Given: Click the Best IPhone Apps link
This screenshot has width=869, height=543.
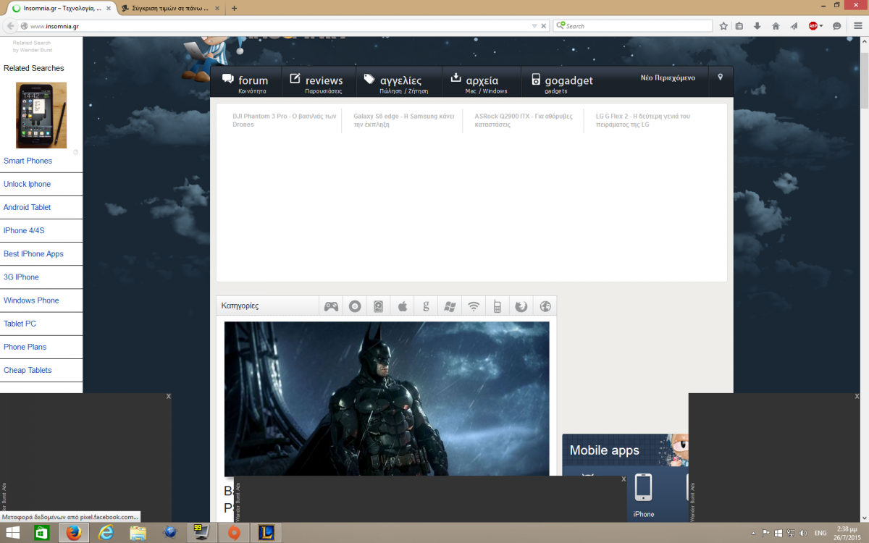Looking at the screenshot, I should 33,253.
